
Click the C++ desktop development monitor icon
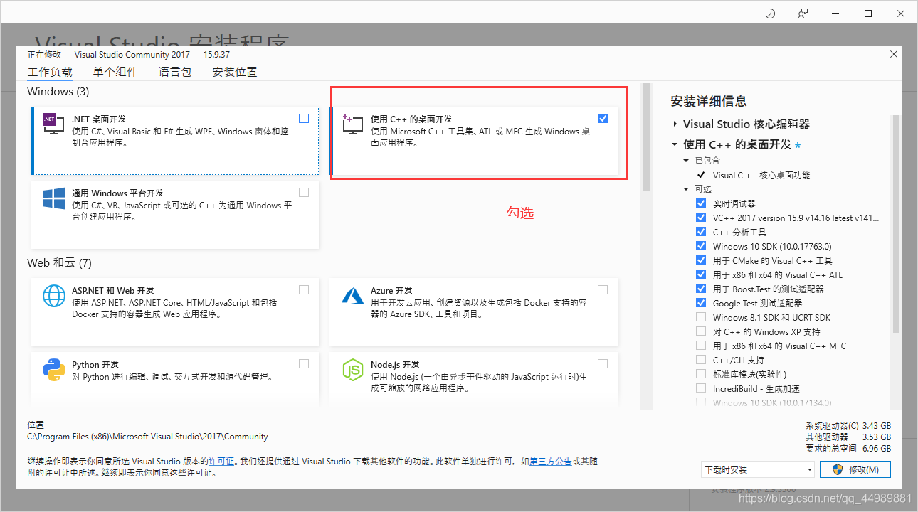(353, 124)
